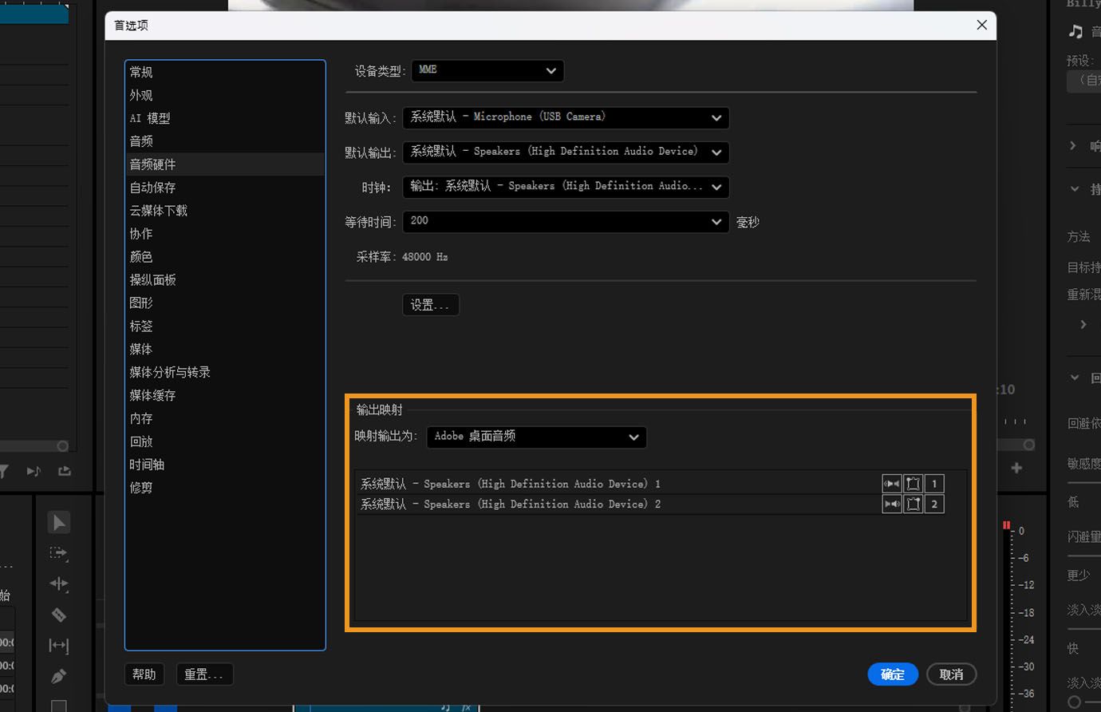Open the 设备类型 MME dropdown
This screenshot has width=1101, height=712.
(x=487, y=70)
